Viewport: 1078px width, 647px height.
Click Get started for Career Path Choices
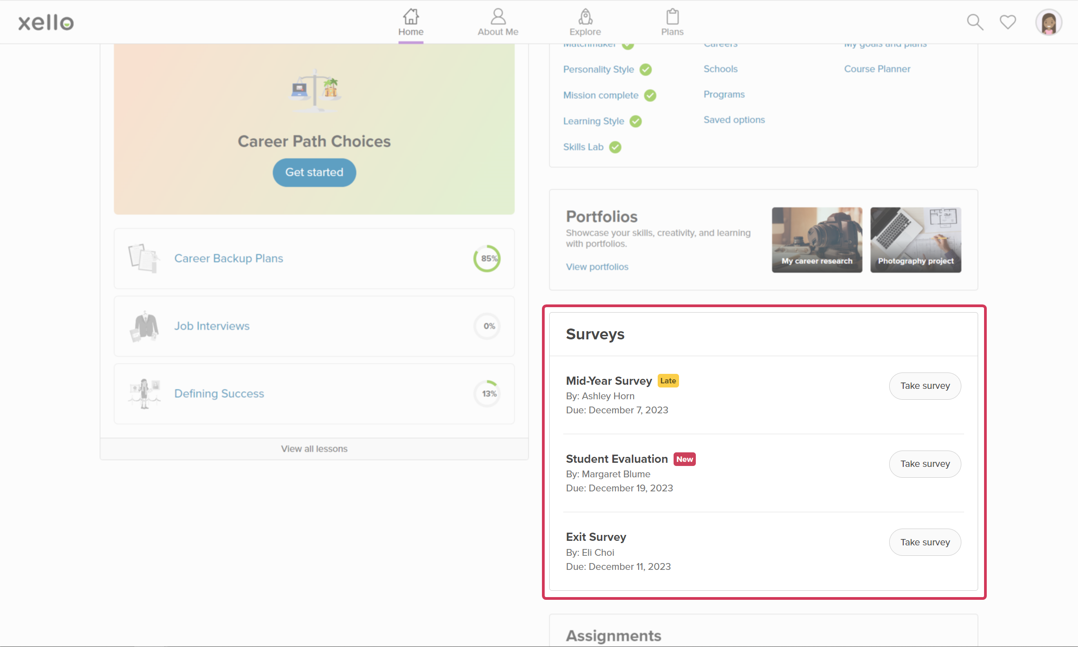point(314,172)
